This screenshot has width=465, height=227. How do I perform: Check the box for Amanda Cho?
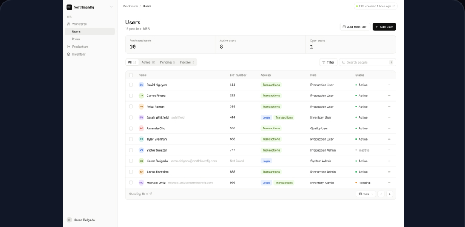pyautogui.click(x=131, y=128)
